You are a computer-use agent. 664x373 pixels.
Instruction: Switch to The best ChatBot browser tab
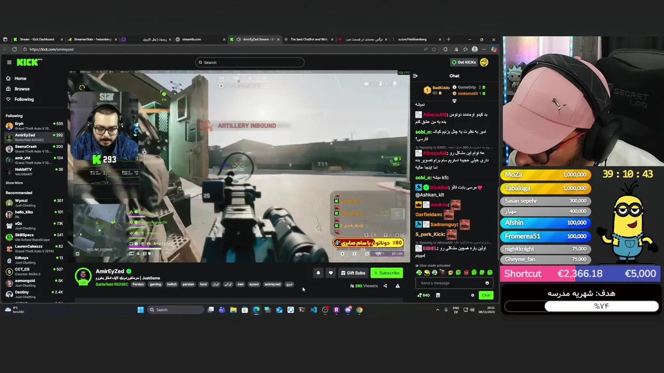tap(309, 39)
